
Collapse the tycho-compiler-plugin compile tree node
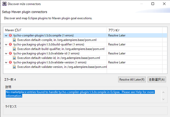pos(6,35)
